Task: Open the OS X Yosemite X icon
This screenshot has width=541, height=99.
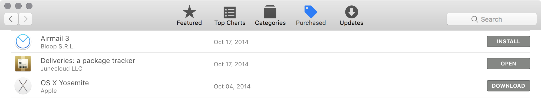Action: 23,86
